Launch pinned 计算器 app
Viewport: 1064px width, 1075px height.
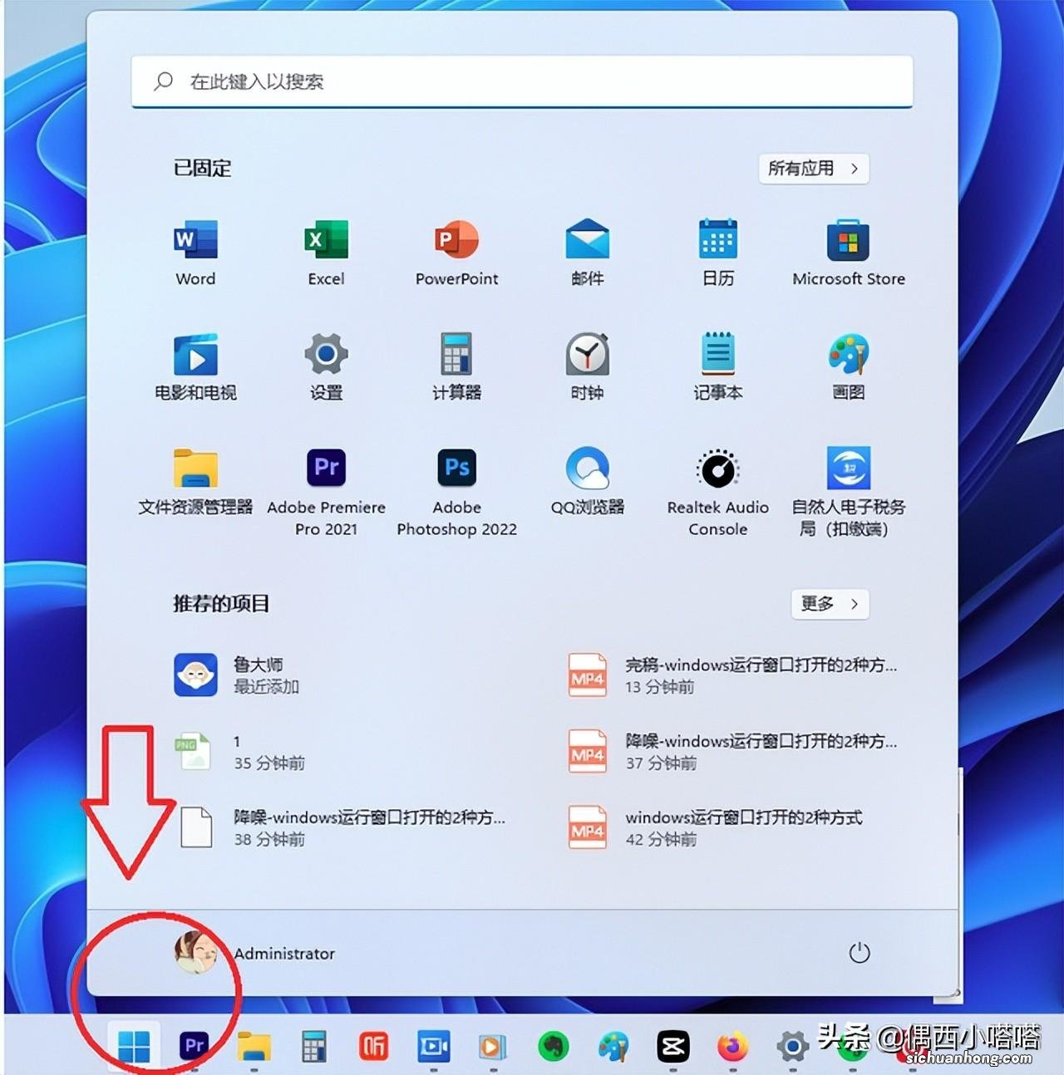[x=456, y=366]
